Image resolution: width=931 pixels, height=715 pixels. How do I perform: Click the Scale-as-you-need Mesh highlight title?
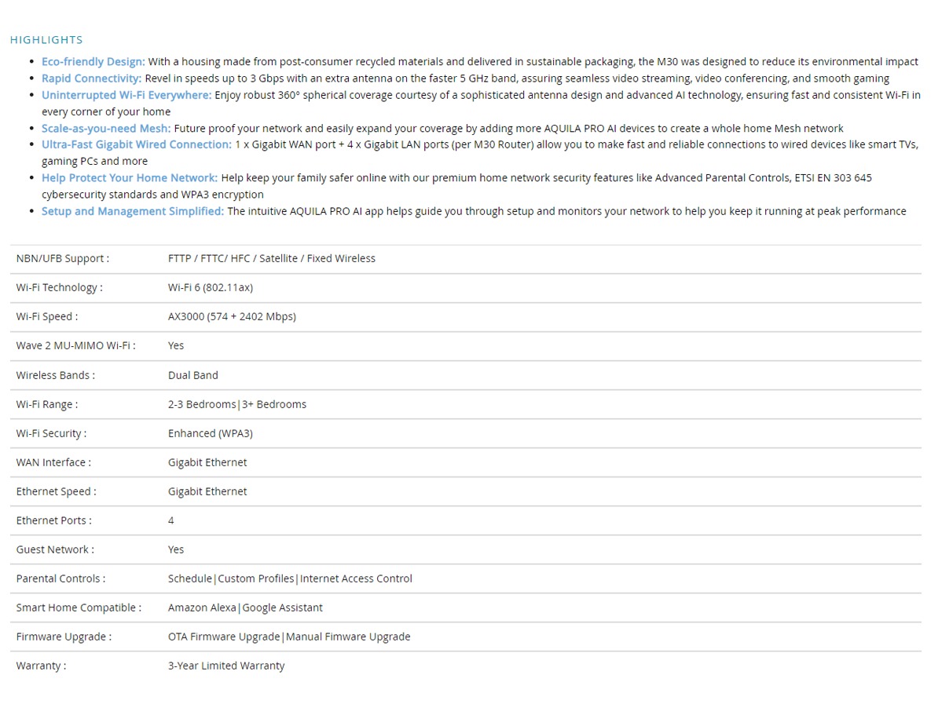tap(106, 128)
